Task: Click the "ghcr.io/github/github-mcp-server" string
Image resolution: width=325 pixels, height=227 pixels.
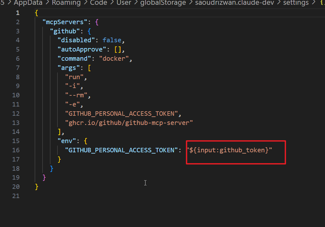Action: click(129, 123)
